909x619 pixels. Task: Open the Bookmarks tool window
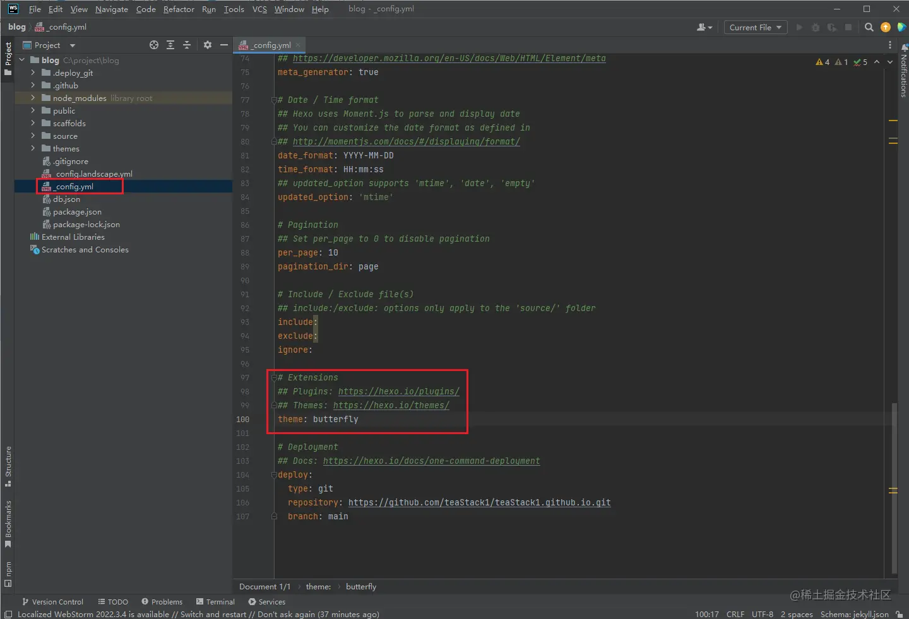tap(8, 524)
